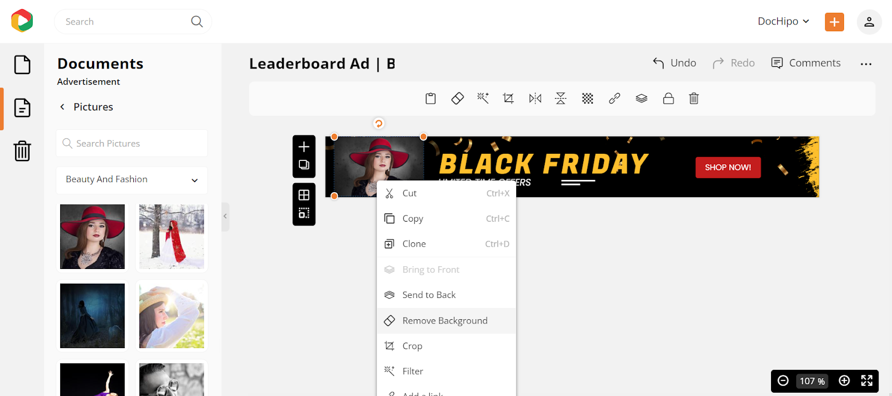The width and height of the screenshot is (892, 396).
Task: Click the add page plus icon
Action: [x=304, y=147]
